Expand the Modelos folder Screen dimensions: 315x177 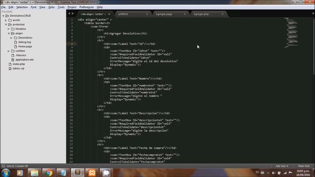(x=9, y=29)
